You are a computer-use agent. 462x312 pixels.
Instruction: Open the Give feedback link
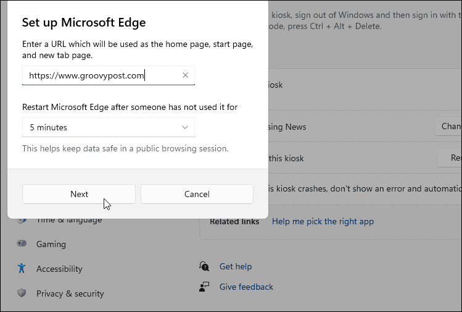pos(246,287)
